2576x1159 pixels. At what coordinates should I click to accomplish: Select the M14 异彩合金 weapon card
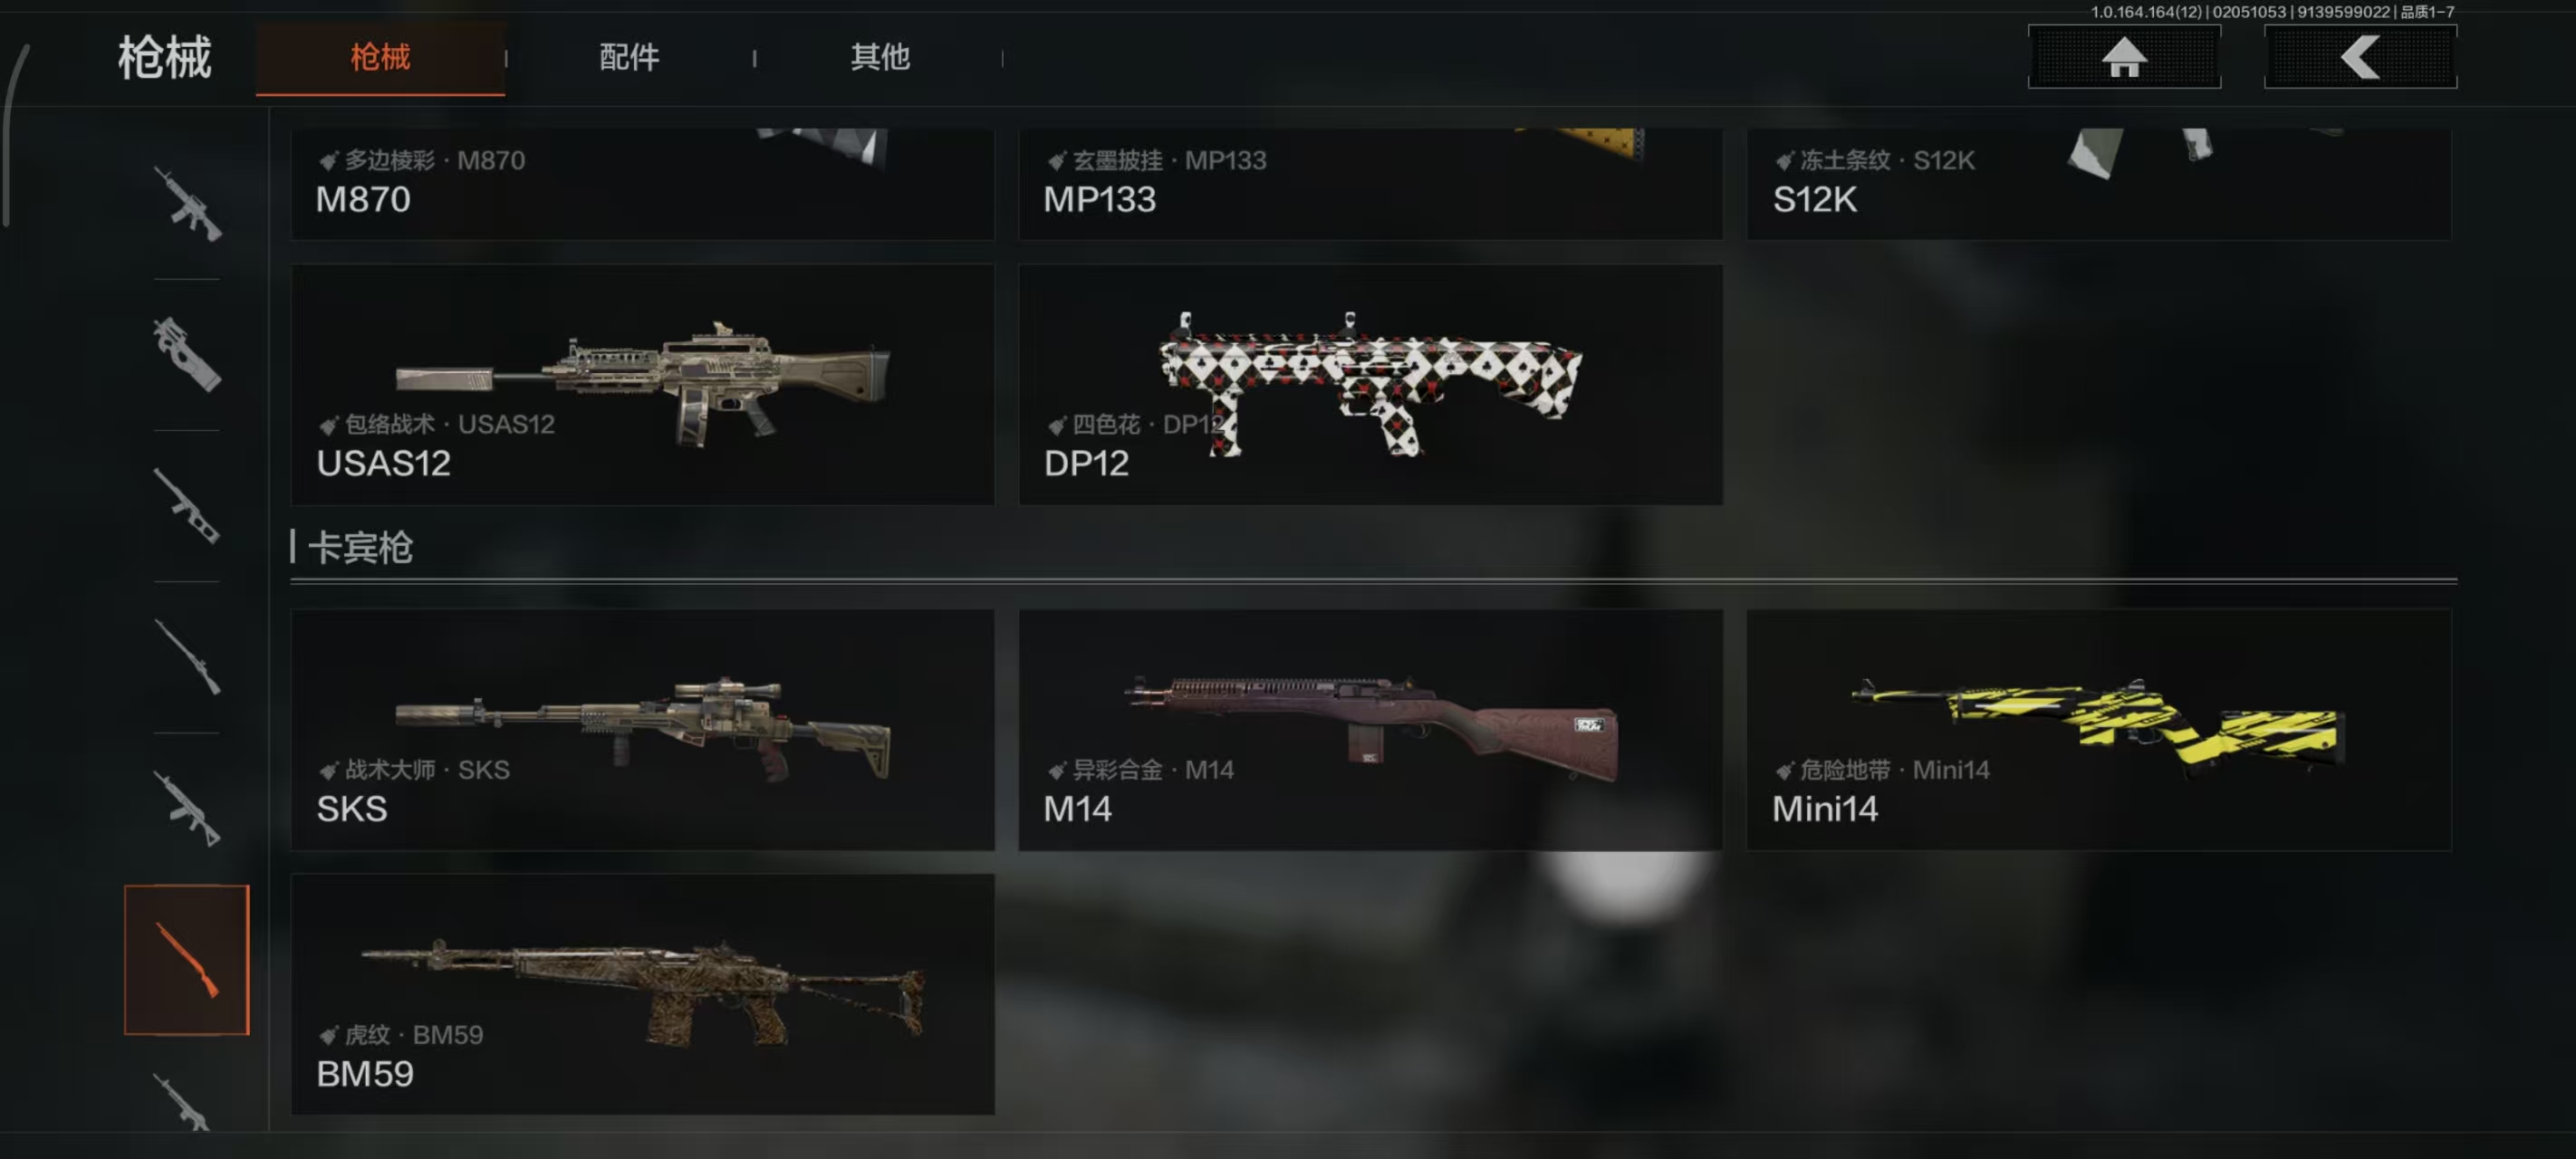[1370, 730]
